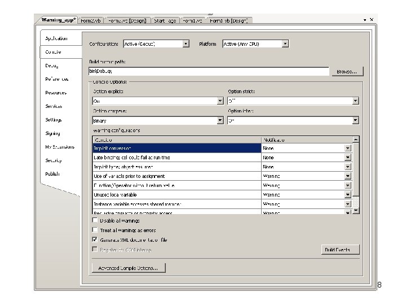Select the My Extensions side tab
Image resolution: width=406 pixels, height=305 pixels.
tap(60, 147)
